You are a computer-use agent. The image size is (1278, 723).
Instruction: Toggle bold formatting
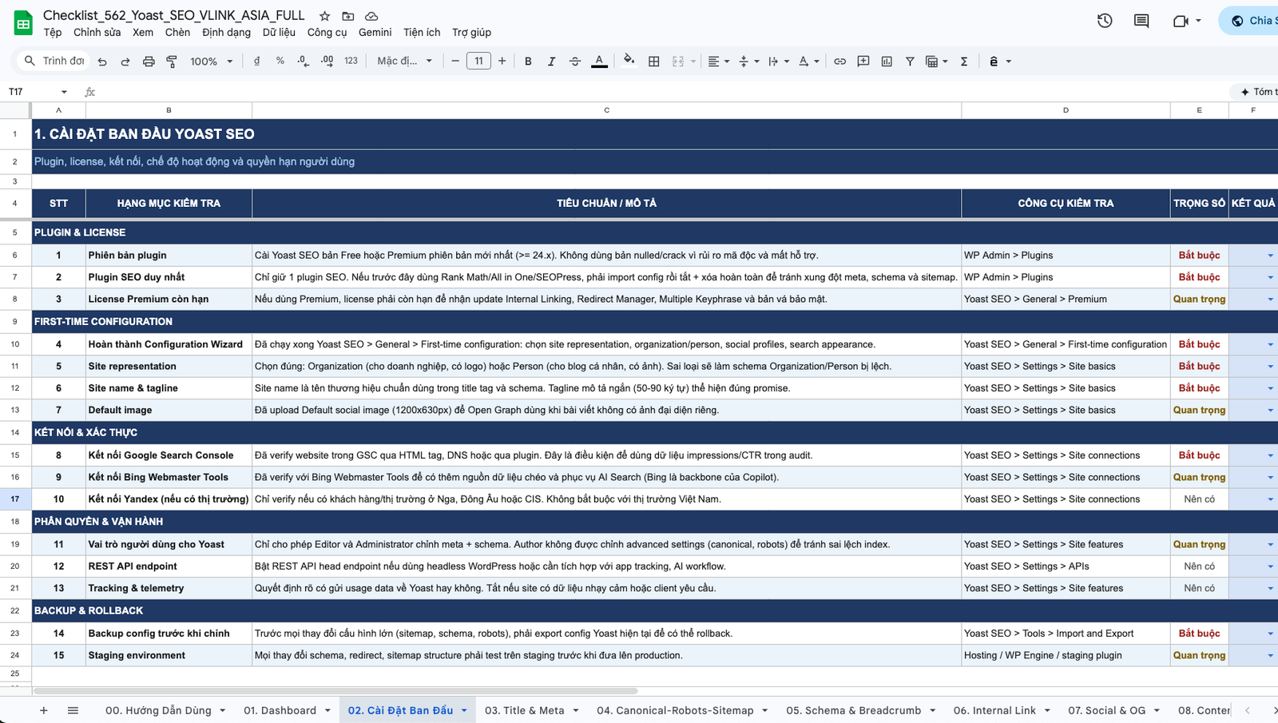528,61
